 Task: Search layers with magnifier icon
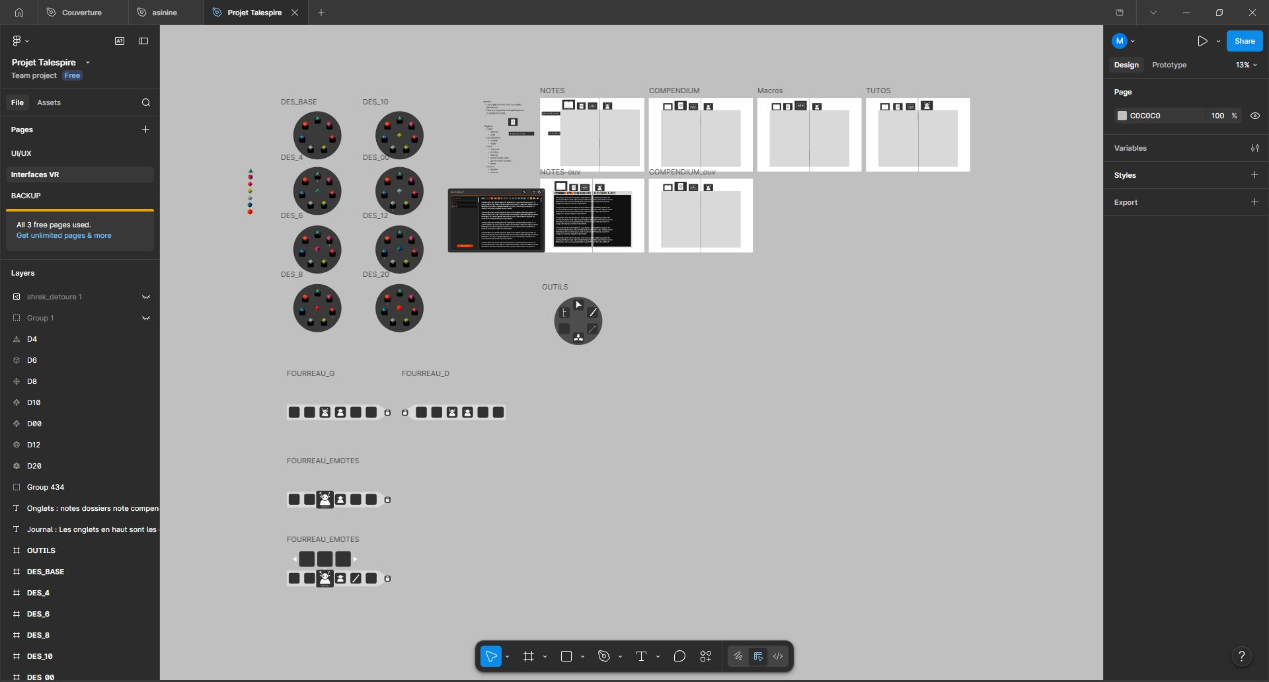click(x=146, y=102)
